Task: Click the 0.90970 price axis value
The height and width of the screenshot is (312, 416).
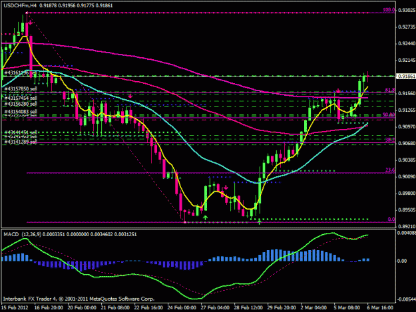Action: point(407,126)
